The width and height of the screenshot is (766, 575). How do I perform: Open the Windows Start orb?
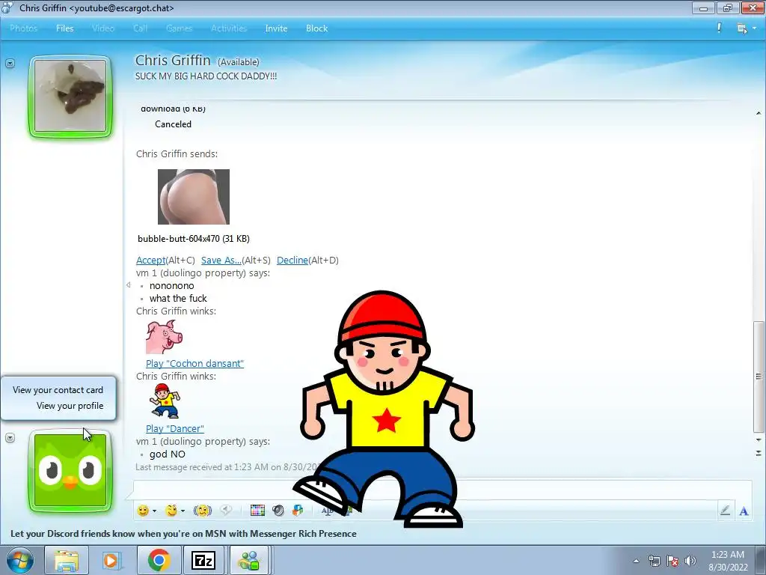(20, 560)
